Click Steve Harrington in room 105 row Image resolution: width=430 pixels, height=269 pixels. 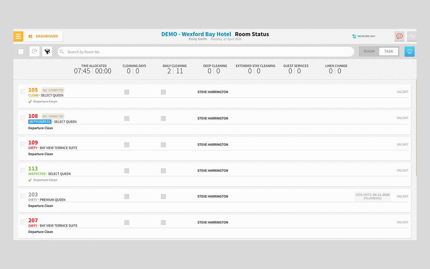click(213, 92)
